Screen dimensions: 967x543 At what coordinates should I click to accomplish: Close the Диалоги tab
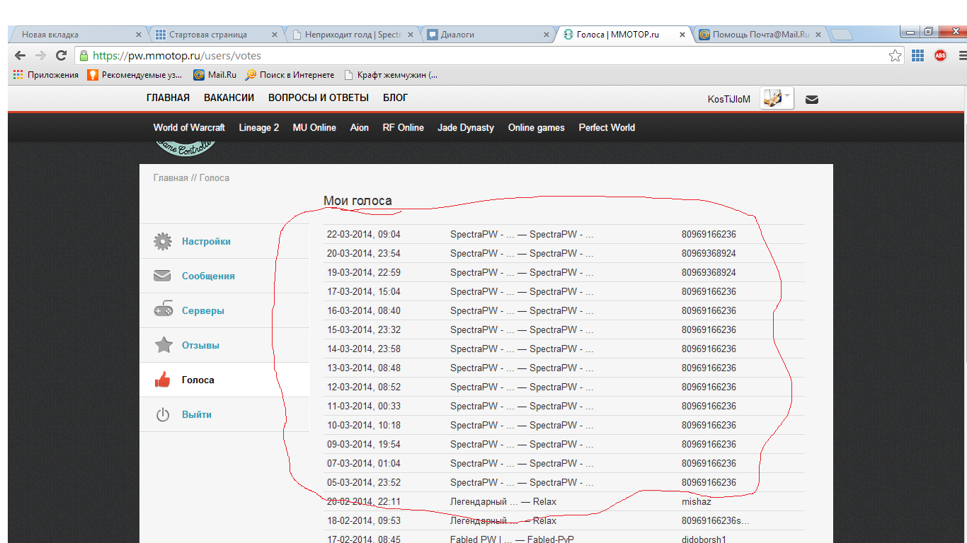pyautogui.click(x=546, y=34)
